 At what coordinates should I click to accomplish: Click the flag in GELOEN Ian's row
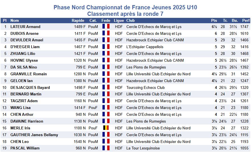(106, 81)
